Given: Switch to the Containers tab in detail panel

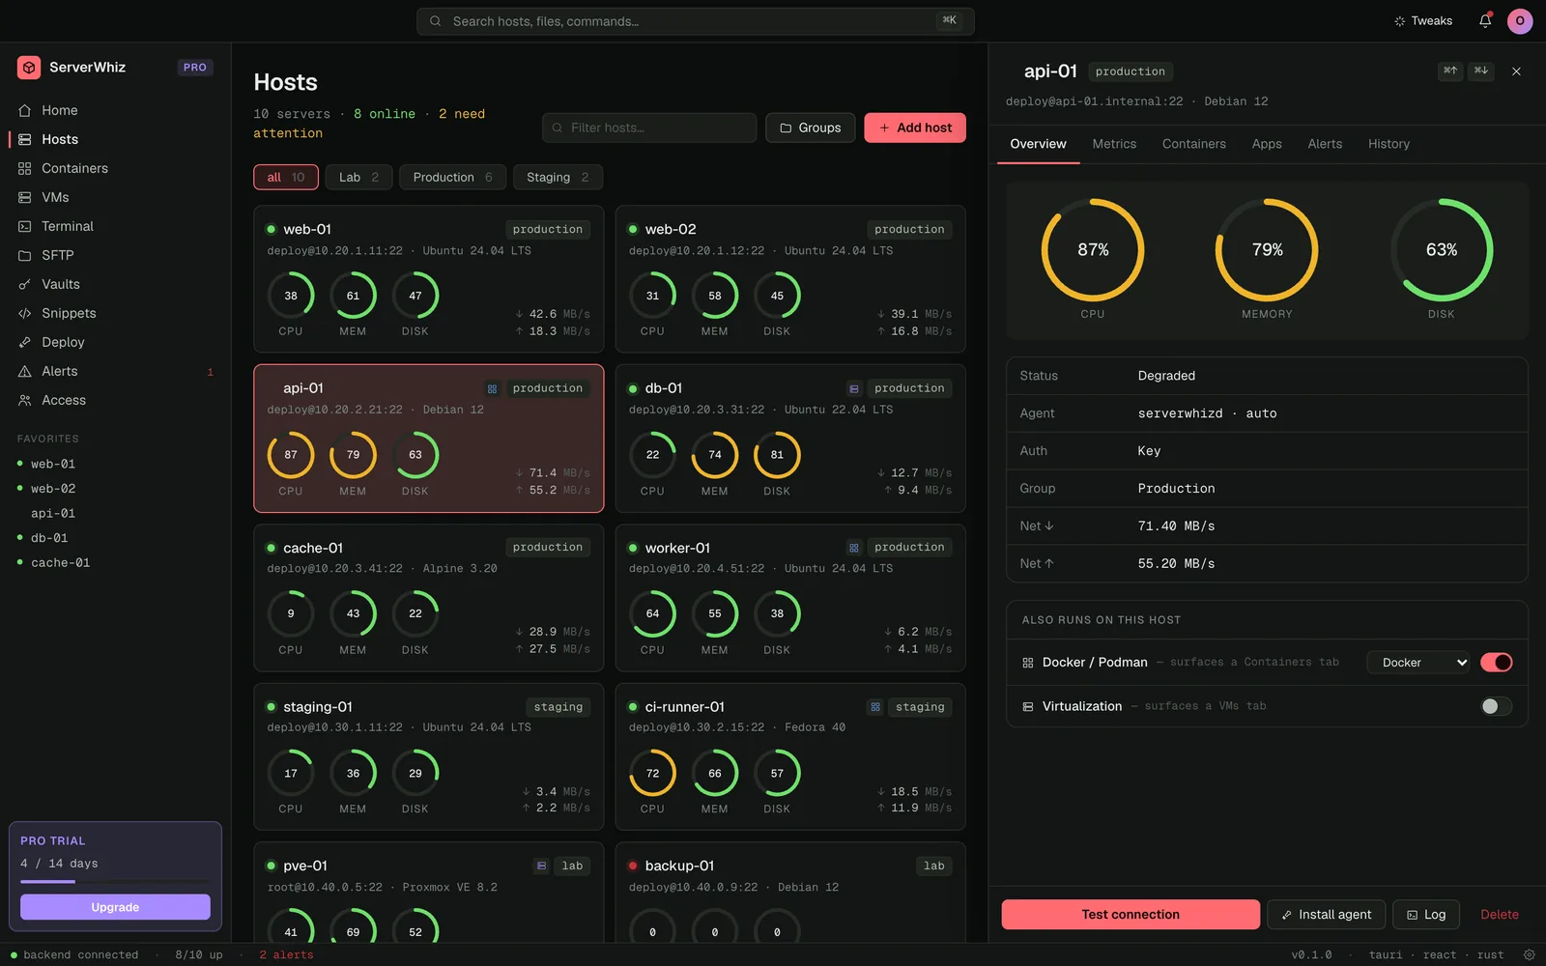Looking at the screenshot, I should pyautogui.click(x=1193, y=144).
